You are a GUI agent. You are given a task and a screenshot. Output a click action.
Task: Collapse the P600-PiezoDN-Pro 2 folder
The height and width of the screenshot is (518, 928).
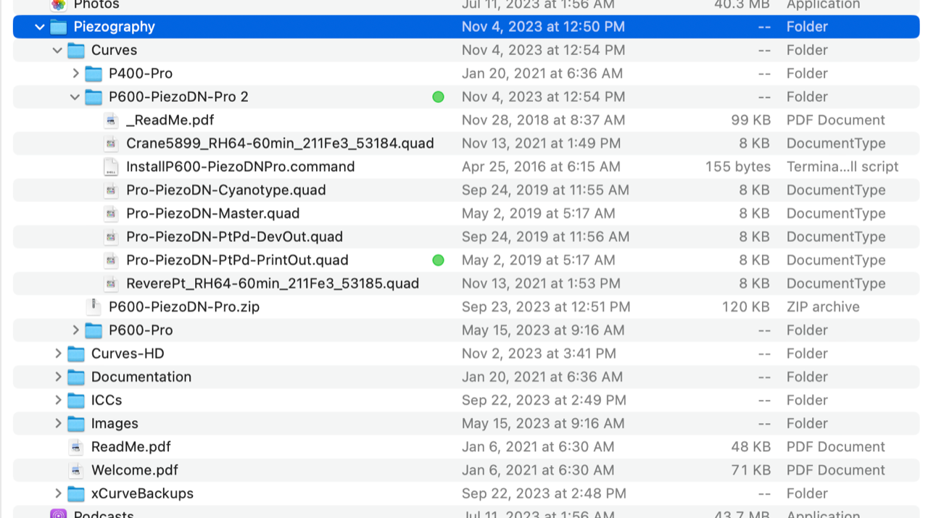pos(75,96)
